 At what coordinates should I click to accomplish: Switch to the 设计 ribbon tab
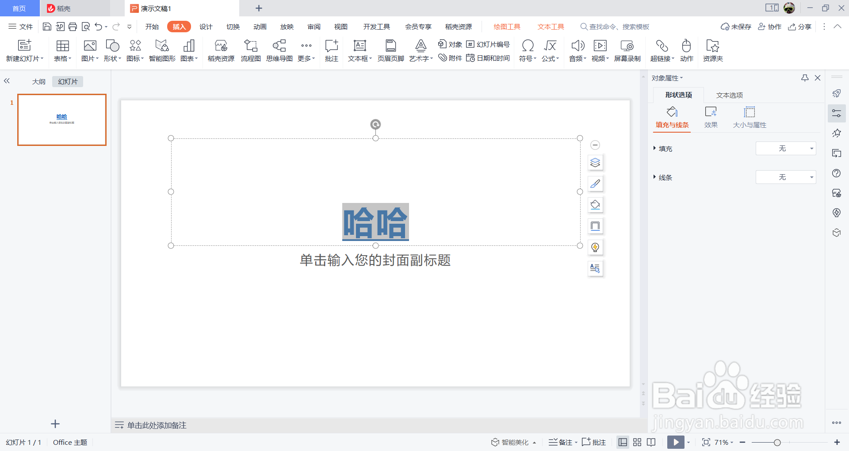point(206,27)
